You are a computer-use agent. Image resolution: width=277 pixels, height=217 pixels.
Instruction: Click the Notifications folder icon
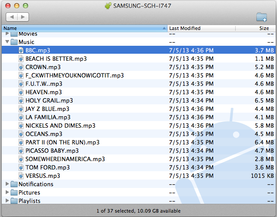click(14, 184)
